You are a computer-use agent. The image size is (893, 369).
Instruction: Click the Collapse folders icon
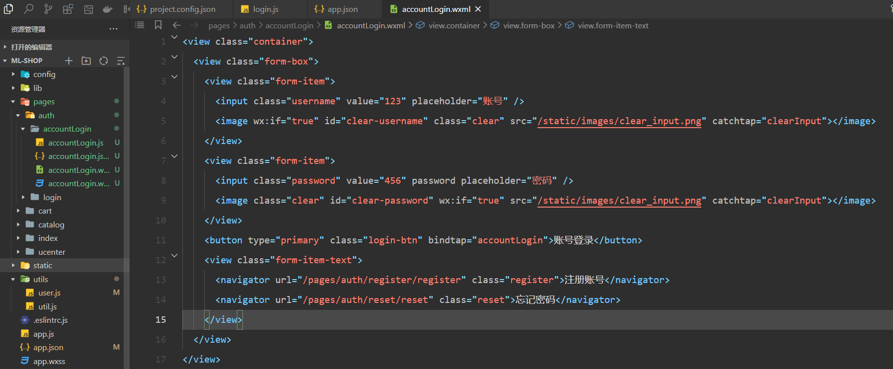121,61
